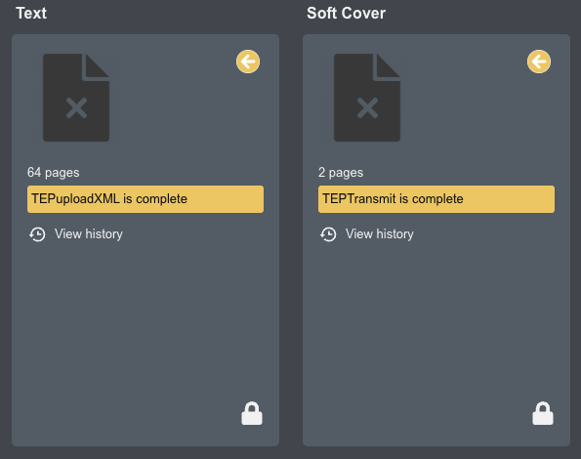
Task: Open View history link for Soft Cover
Action: pos(380,234)
